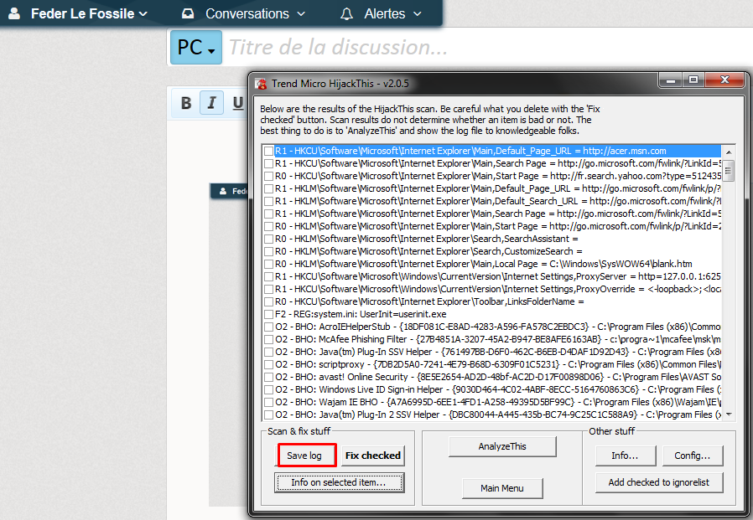The height and width of the screenshot is (520, 753).
Task: Expand the Alertes dropdown menu
Action: click(392, 13)
